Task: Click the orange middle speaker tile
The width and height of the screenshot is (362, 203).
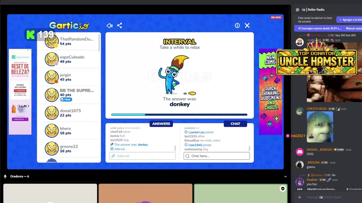Action: pyautogui.click(x=145, y=193)
